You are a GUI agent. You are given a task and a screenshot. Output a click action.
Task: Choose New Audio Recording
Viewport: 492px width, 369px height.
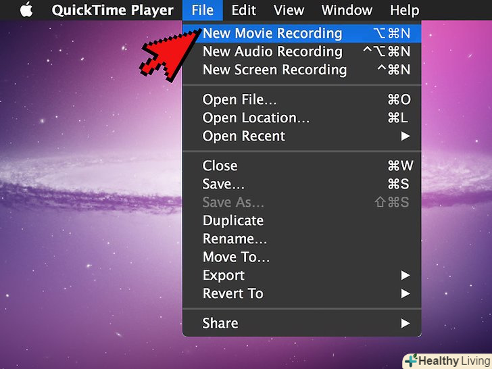click(x=302, y=51)
